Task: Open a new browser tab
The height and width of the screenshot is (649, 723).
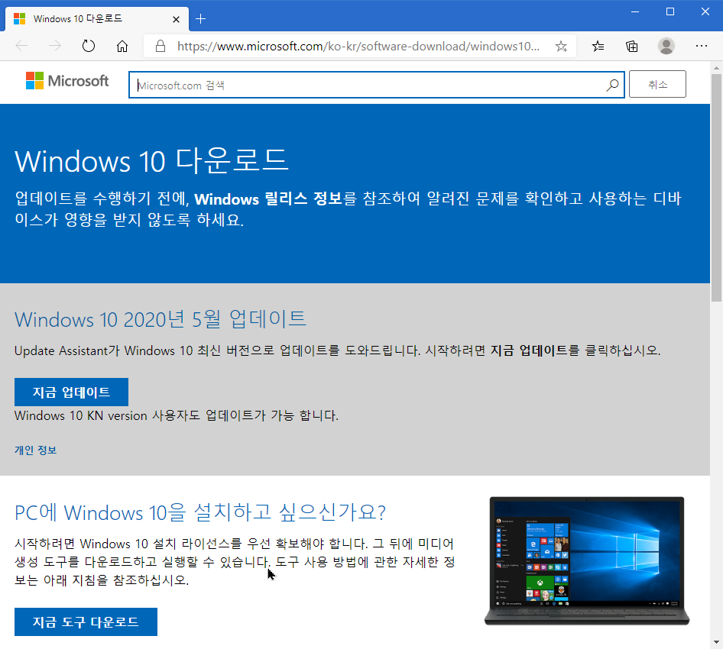Action: coord(200,19)
